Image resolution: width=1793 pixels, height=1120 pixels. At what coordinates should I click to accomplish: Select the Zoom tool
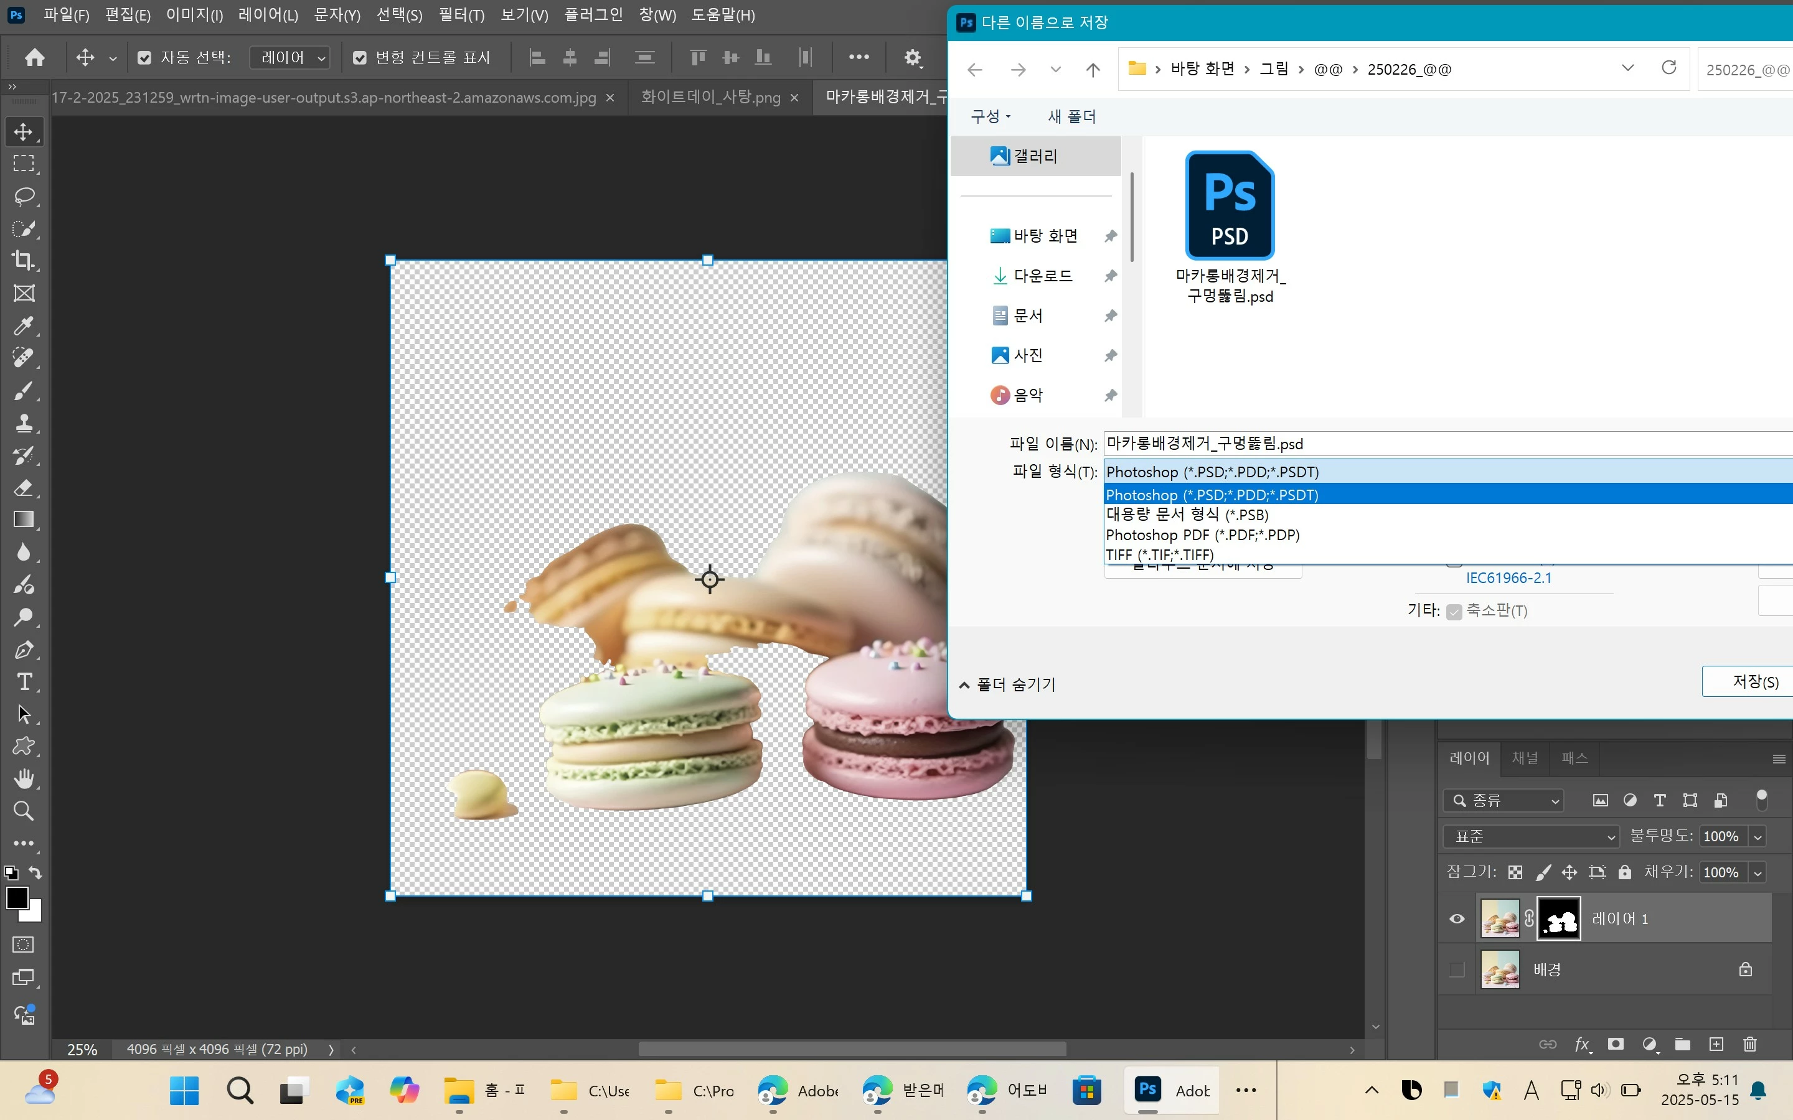pos(24,811)
